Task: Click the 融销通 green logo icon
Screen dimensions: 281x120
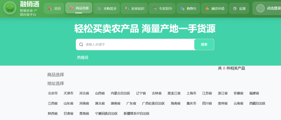Action: tap(10, 8)
